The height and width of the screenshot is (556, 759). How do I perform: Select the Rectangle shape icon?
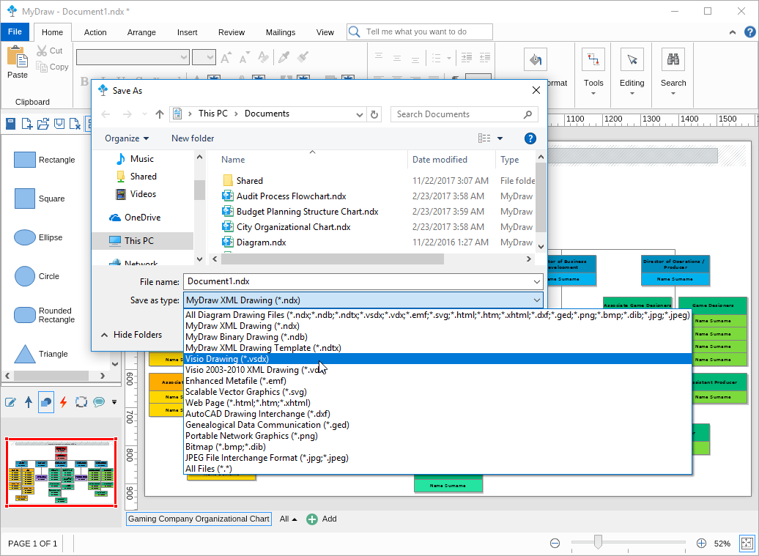[x=25, y=160]
